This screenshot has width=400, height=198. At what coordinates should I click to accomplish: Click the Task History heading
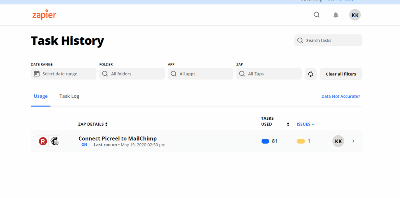(x=67, y=41)
